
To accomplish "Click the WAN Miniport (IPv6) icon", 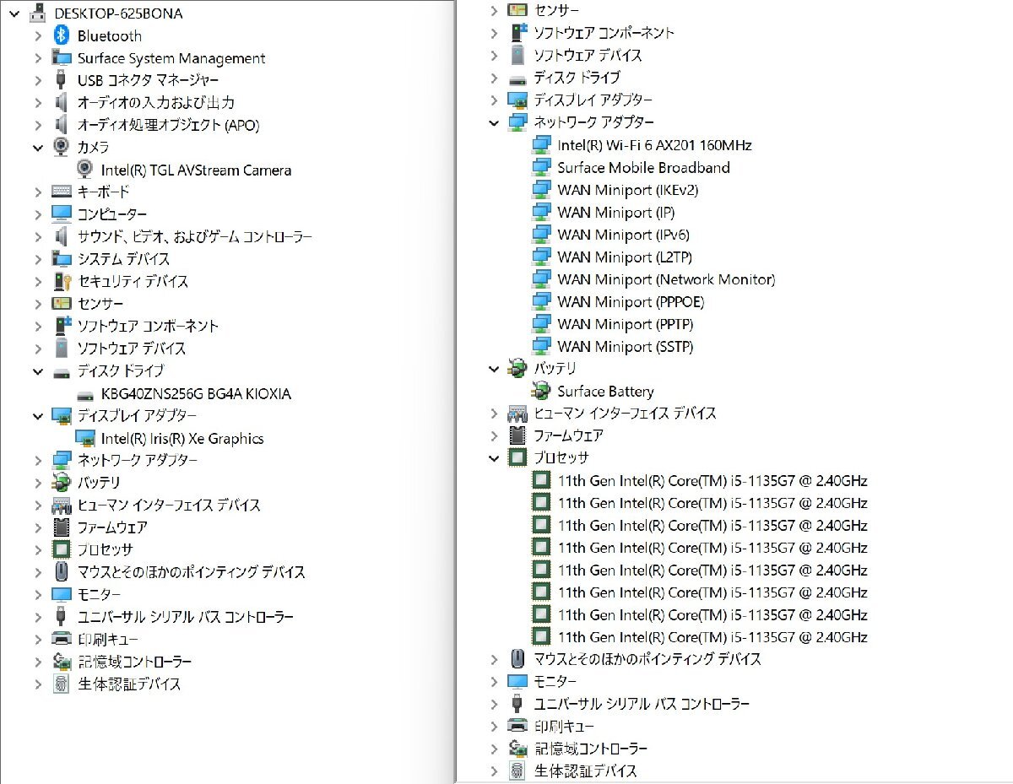I will [542, 235].
